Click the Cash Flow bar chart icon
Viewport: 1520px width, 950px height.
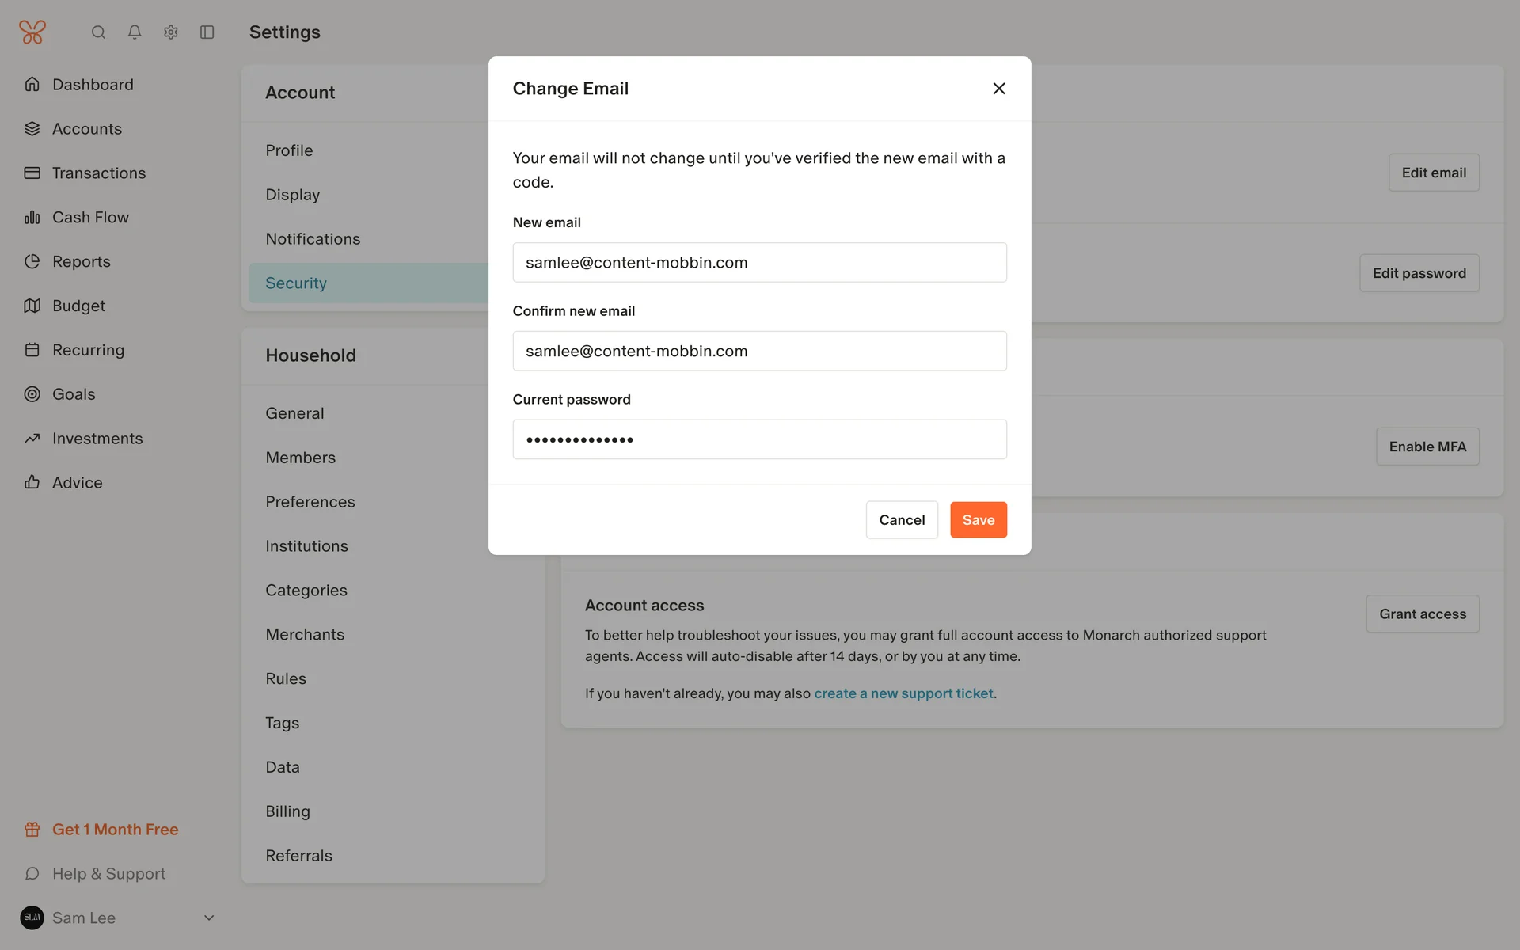click(32, 217)
